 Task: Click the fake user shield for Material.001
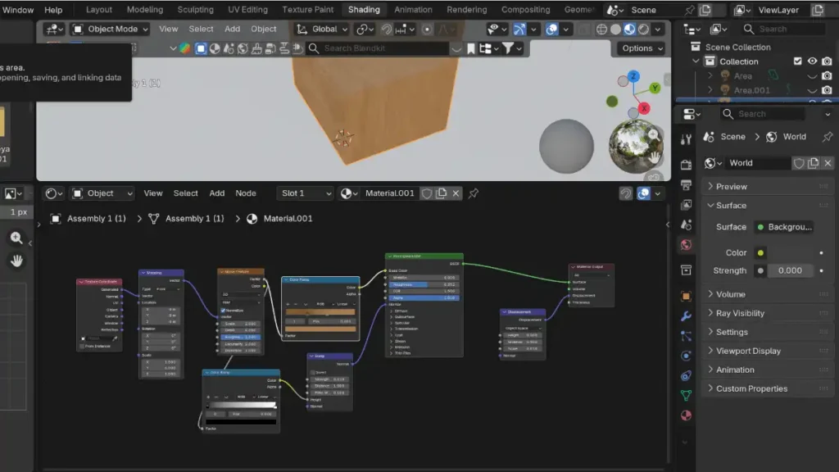(427, 193)
